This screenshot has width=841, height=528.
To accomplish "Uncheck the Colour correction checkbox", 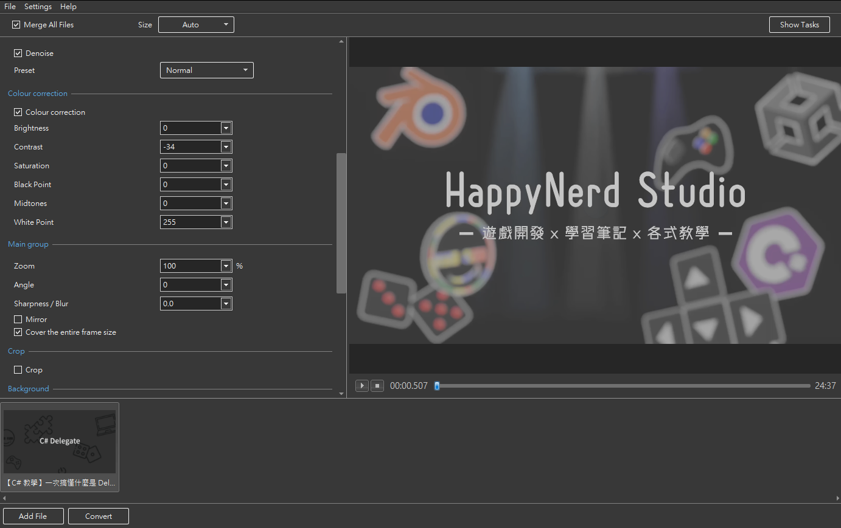I will tap(18, 112).
